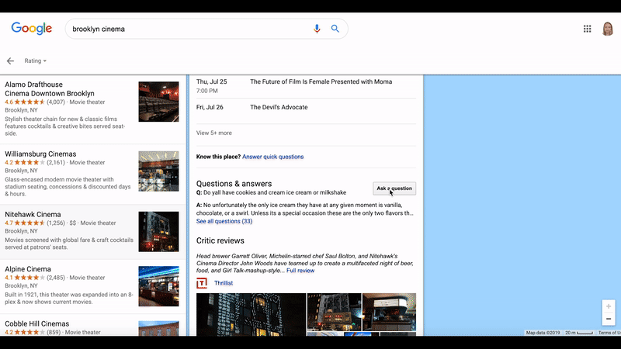Open the Rating filter dropdown
621x349 pixels.
tap(35, 61)
